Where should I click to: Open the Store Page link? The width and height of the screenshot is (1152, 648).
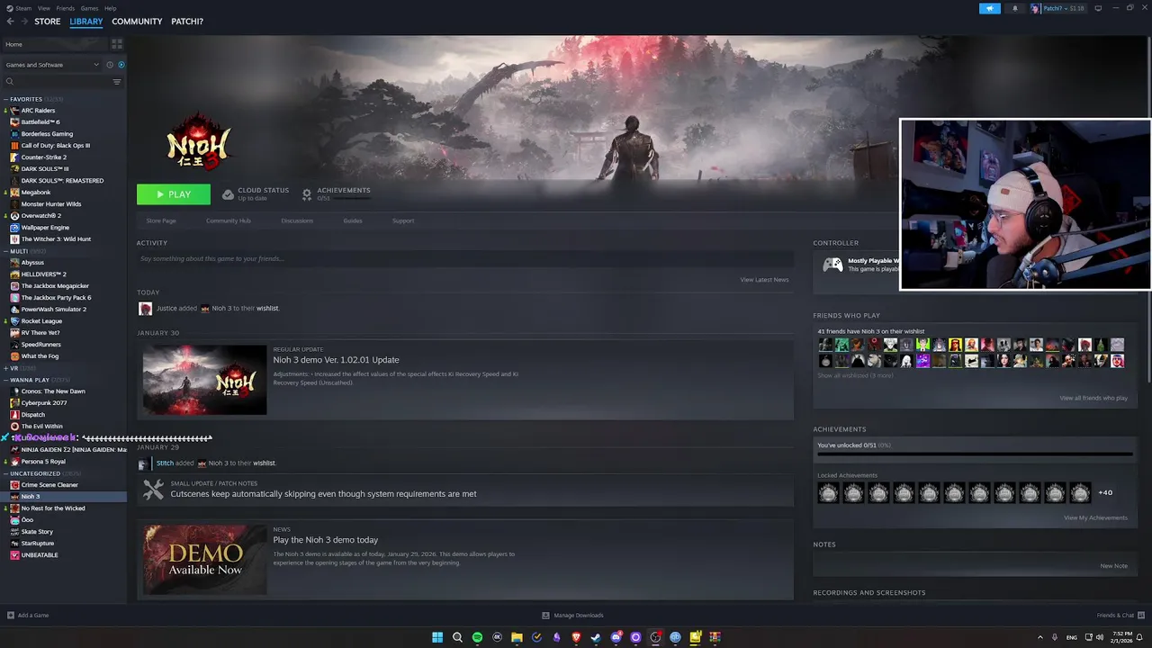(161, 220)
